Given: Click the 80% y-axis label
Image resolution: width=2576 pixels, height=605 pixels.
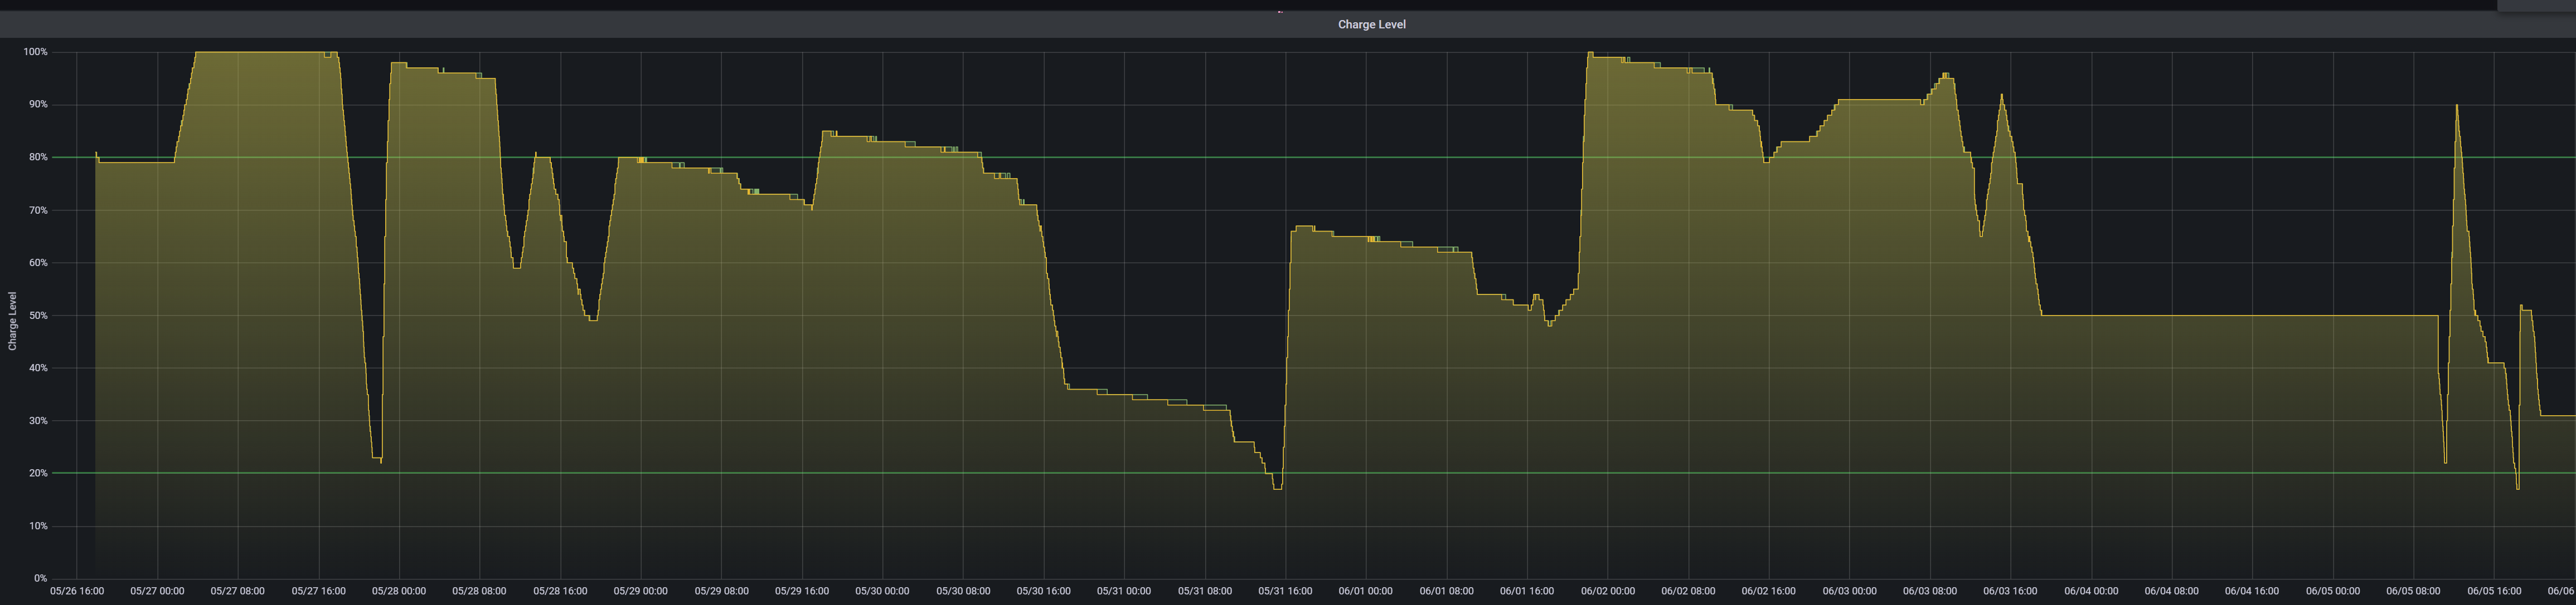Looking at the screenshot, I should pos(38,158).
